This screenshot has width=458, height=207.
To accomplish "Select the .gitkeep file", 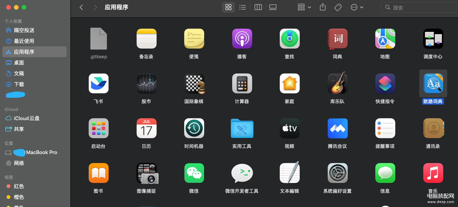I will (x=98, y=39).
